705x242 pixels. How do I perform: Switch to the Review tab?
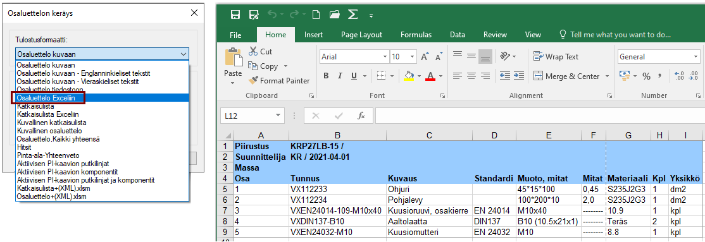tap(495, 35)
